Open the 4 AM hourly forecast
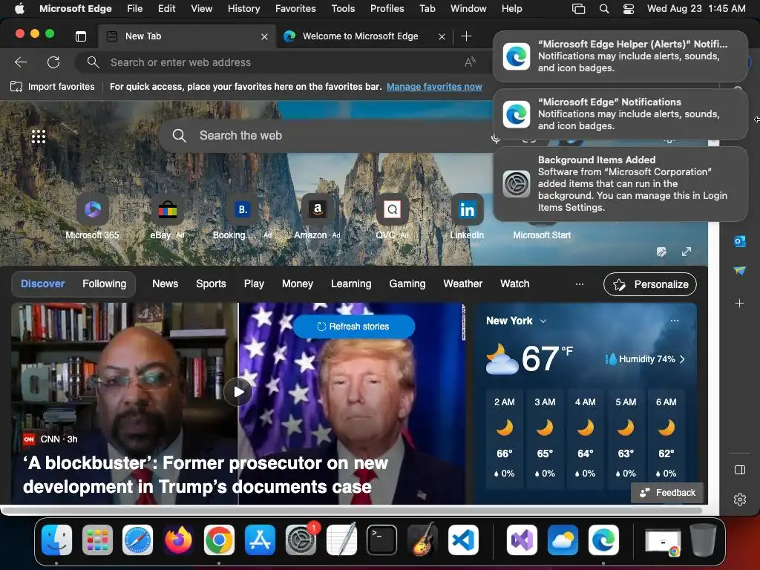This screenshot has width=760, height=570. pyautogui.click(x=586, y=438)
